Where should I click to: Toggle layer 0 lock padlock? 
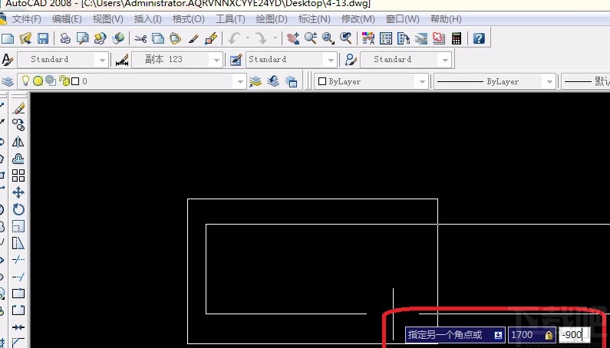(64, 81)
